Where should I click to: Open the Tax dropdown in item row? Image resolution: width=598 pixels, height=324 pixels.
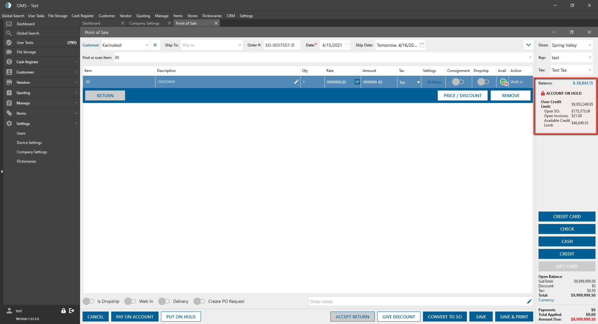click(x=418, y=82)
